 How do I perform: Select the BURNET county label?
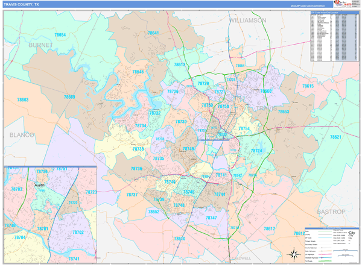(41, 45)
